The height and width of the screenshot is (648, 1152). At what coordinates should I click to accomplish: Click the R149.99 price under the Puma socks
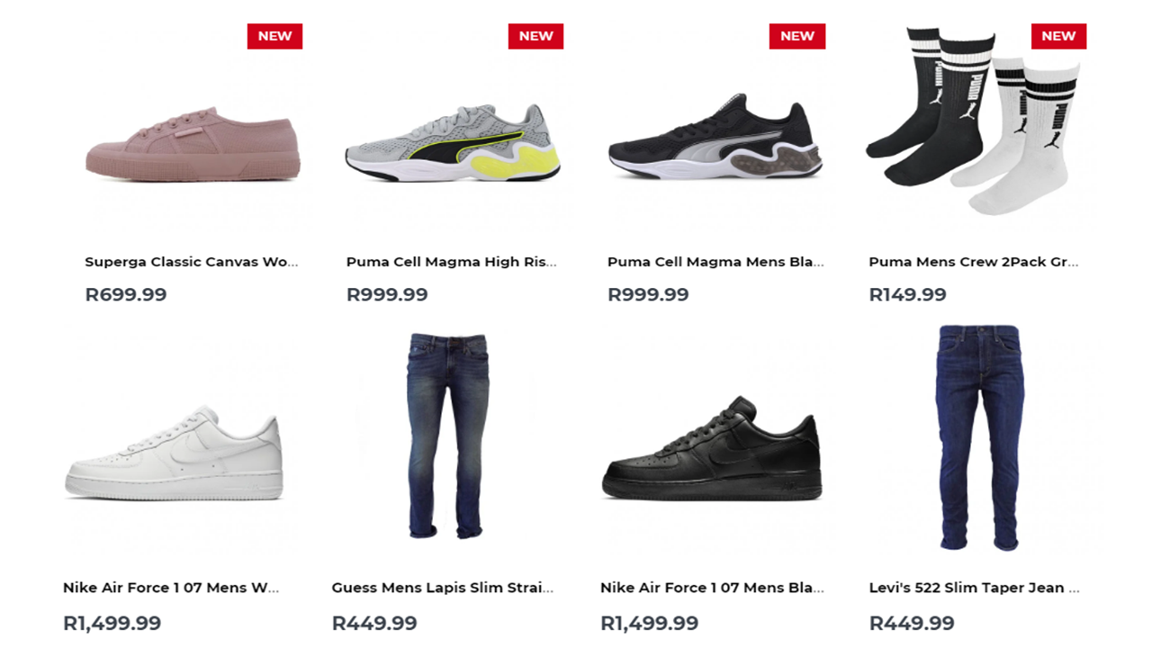click(x=907, y=294)
